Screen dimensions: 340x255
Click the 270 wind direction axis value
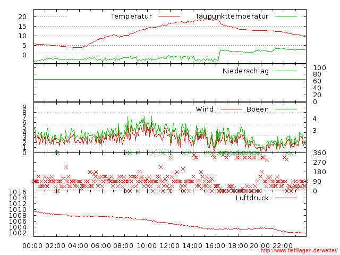(x=319, y=163)
